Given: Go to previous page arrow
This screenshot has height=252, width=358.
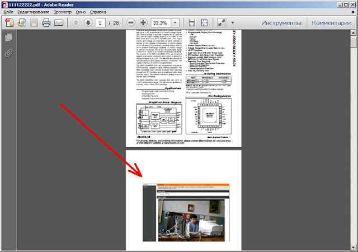Looking at the screenshot, I should click(76, 22).
